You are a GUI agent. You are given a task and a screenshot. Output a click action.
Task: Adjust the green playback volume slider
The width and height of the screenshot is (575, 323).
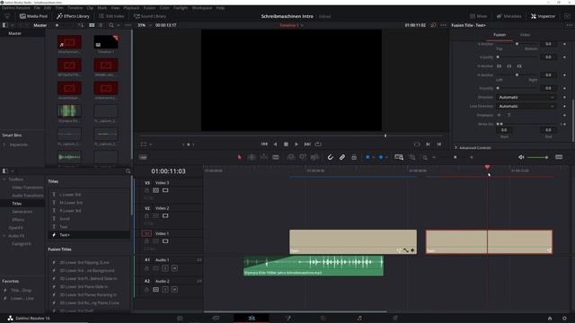(537, 157)
